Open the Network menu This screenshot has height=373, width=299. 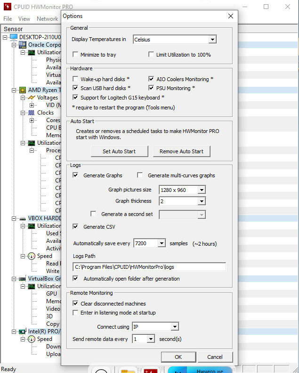(47, 19)
